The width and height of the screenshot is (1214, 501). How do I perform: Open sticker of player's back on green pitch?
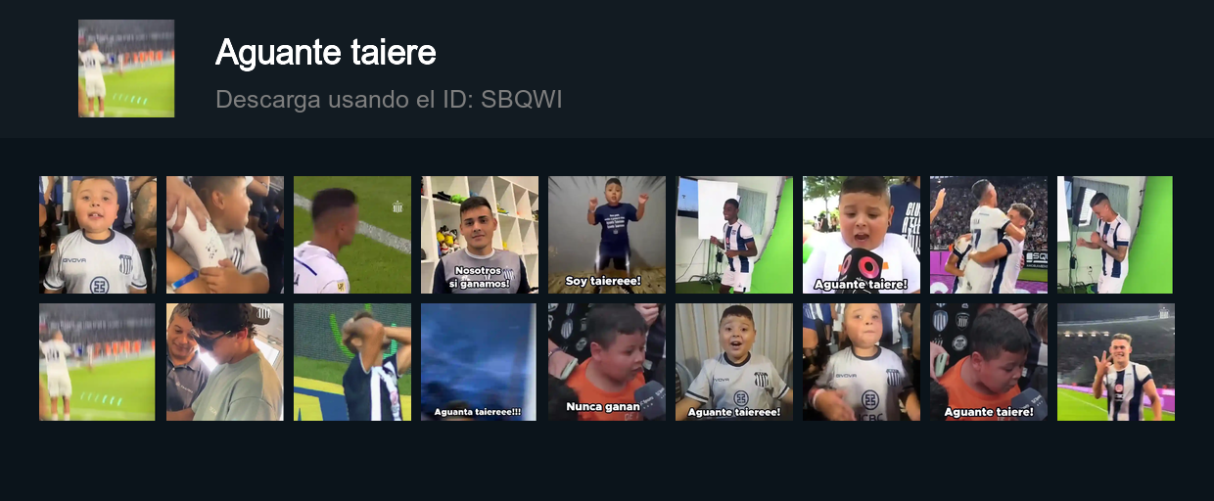tap(352, 235)
